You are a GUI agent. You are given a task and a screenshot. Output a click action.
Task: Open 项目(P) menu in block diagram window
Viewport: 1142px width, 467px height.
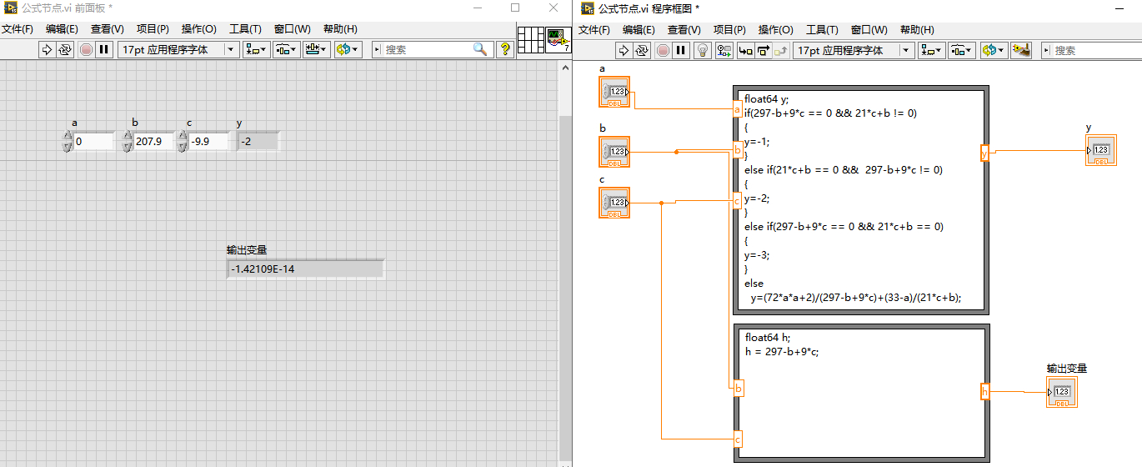729,29
